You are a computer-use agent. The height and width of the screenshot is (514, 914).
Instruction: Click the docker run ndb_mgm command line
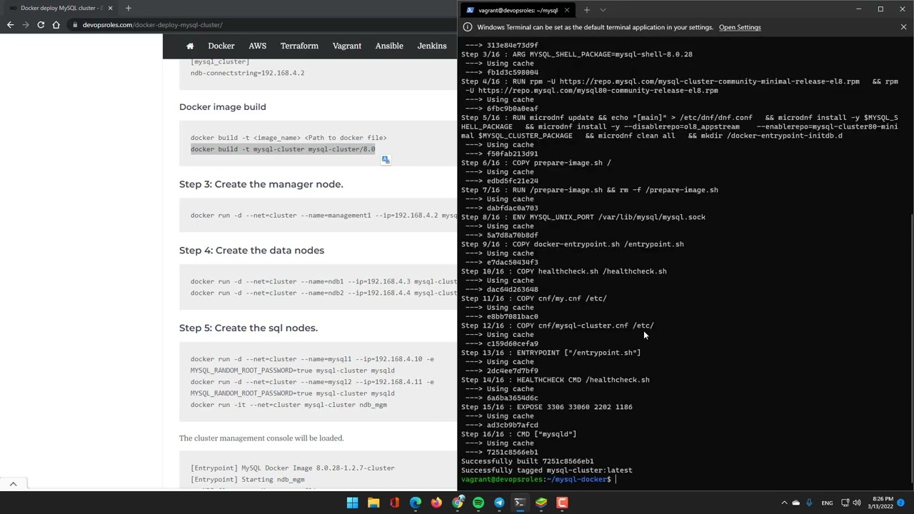click(x=288, y=405)
